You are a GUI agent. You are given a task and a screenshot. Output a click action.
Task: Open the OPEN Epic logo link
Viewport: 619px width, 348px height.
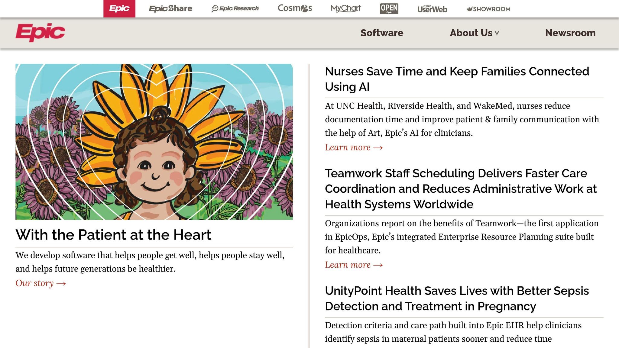click(389, 8)
